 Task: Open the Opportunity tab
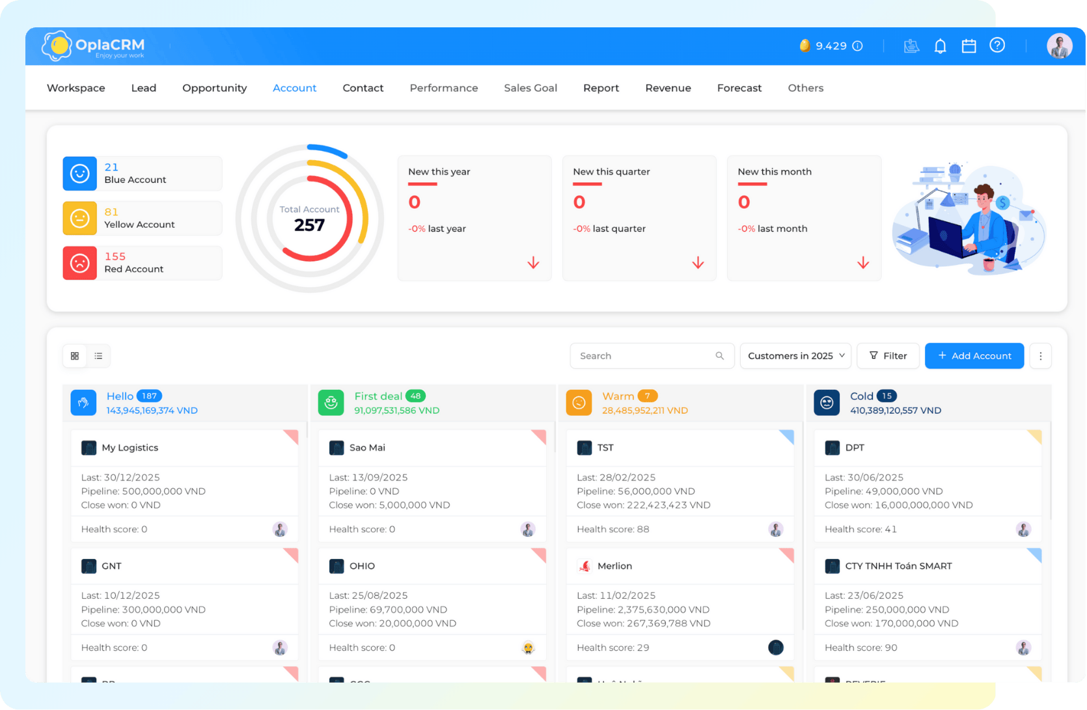[x=214, y=88]
